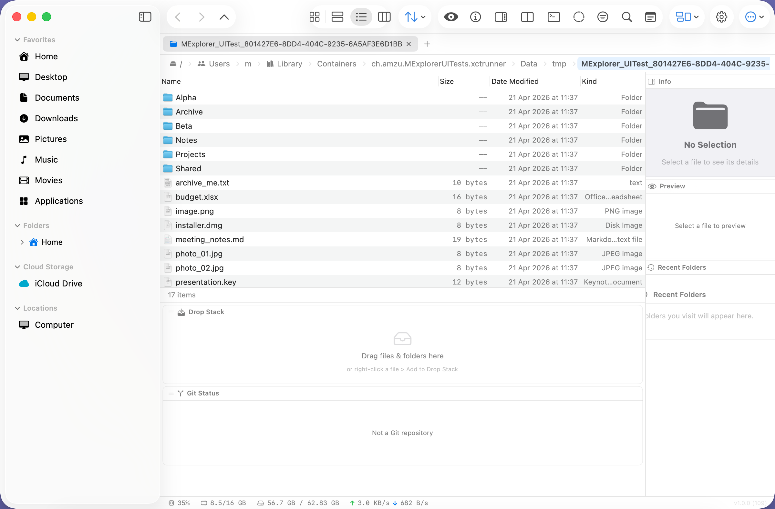The height and width of the screenshot is (509, 775).
Task: Add a new tab
Action: pyautogui.click(x=427, y=44)
